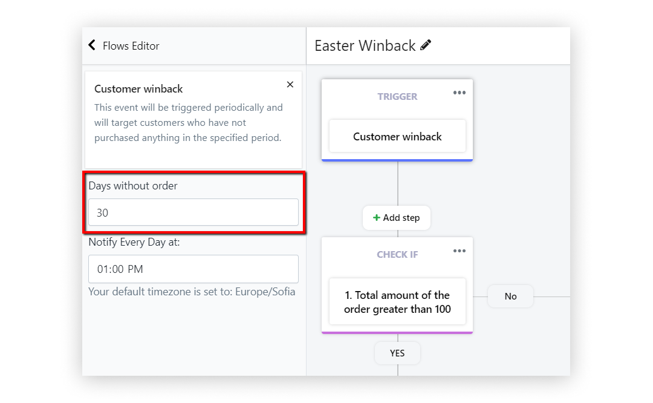Click the TRIGGER block header
This screenshot has height=403, width=653.
397,97
